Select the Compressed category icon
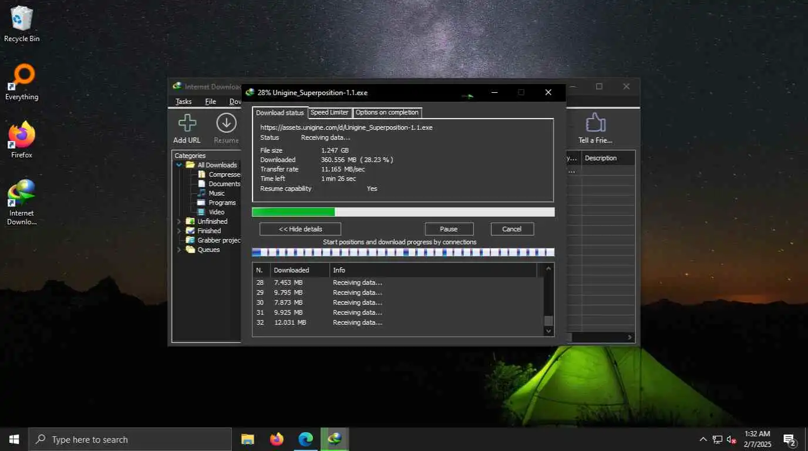 pos(201,174)
